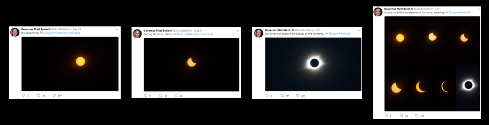489x125 pixels.
Task: Reply to the "It's happening!" tweet
Action: coord(24,96)
